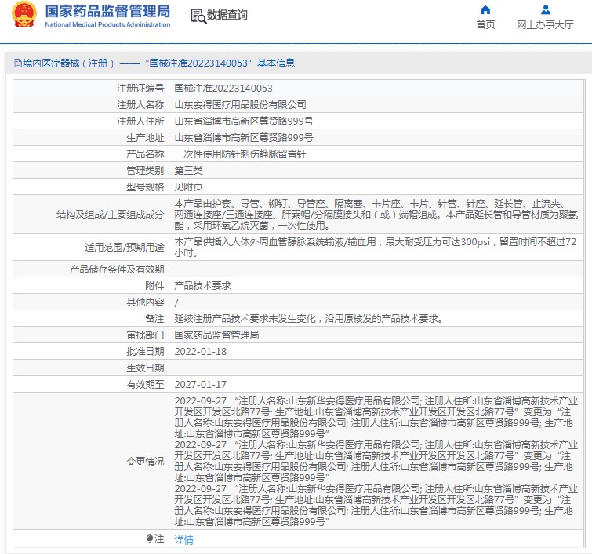Click the page heading 境内医疗器械（注册）基本信息
This screenshot has height=554, width=592.
click(154, 63)
